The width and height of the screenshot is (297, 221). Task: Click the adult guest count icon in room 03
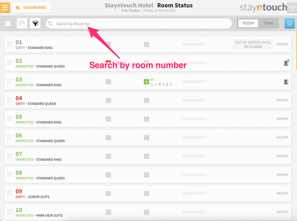(x=152, y=84)
